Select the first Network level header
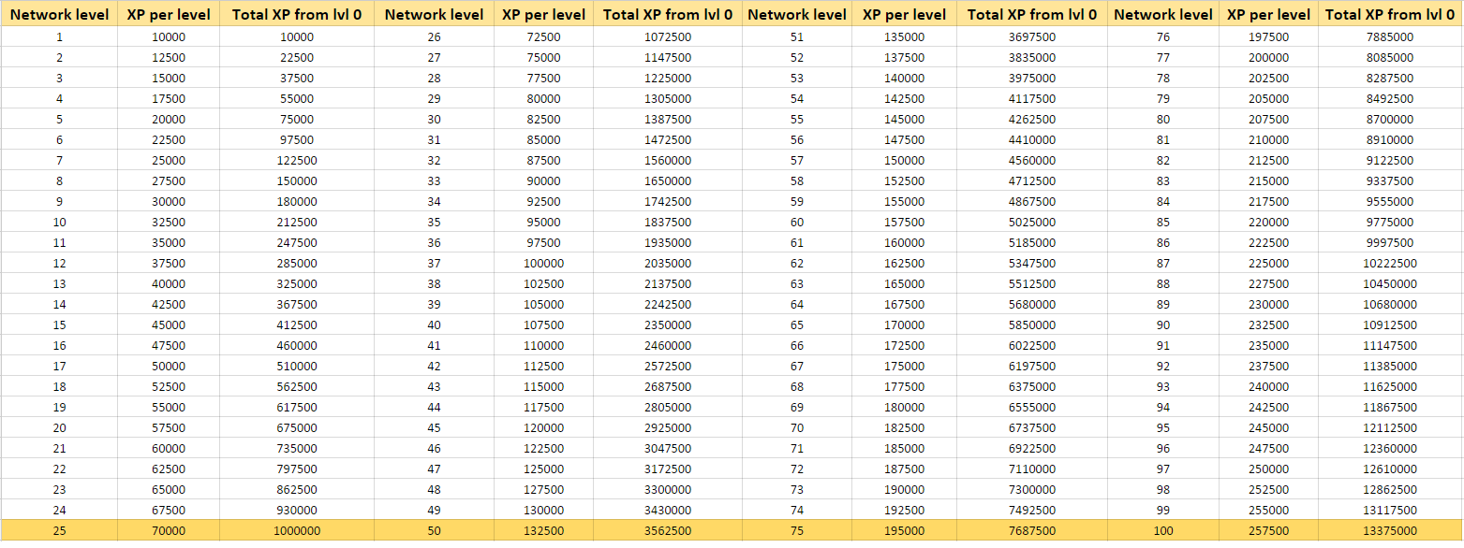This screenshot has height=548, width=1464. (x=59, y=14)
